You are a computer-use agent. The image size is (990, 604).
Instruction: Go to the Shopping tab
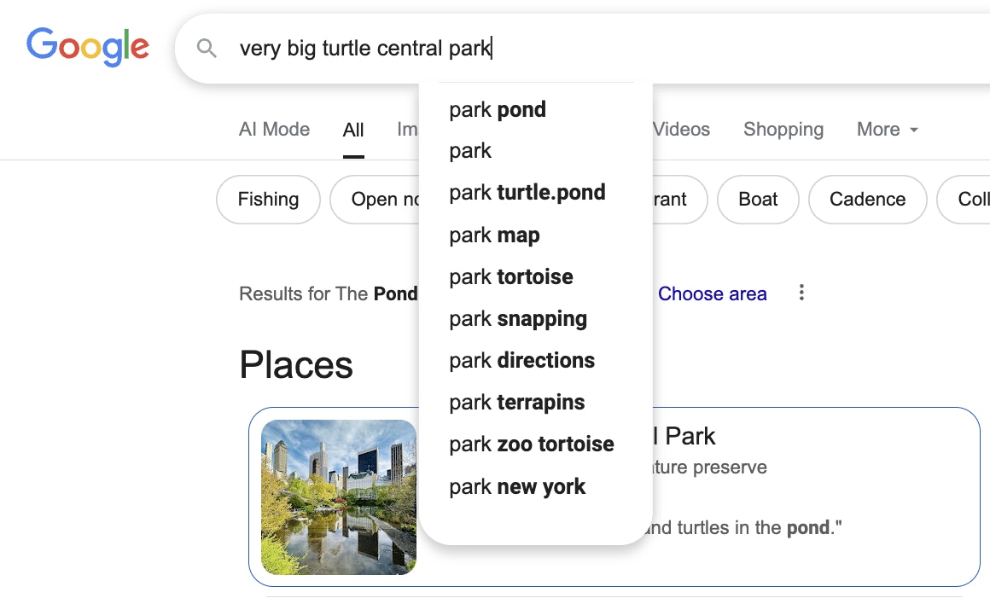click(x=783, y=130)
